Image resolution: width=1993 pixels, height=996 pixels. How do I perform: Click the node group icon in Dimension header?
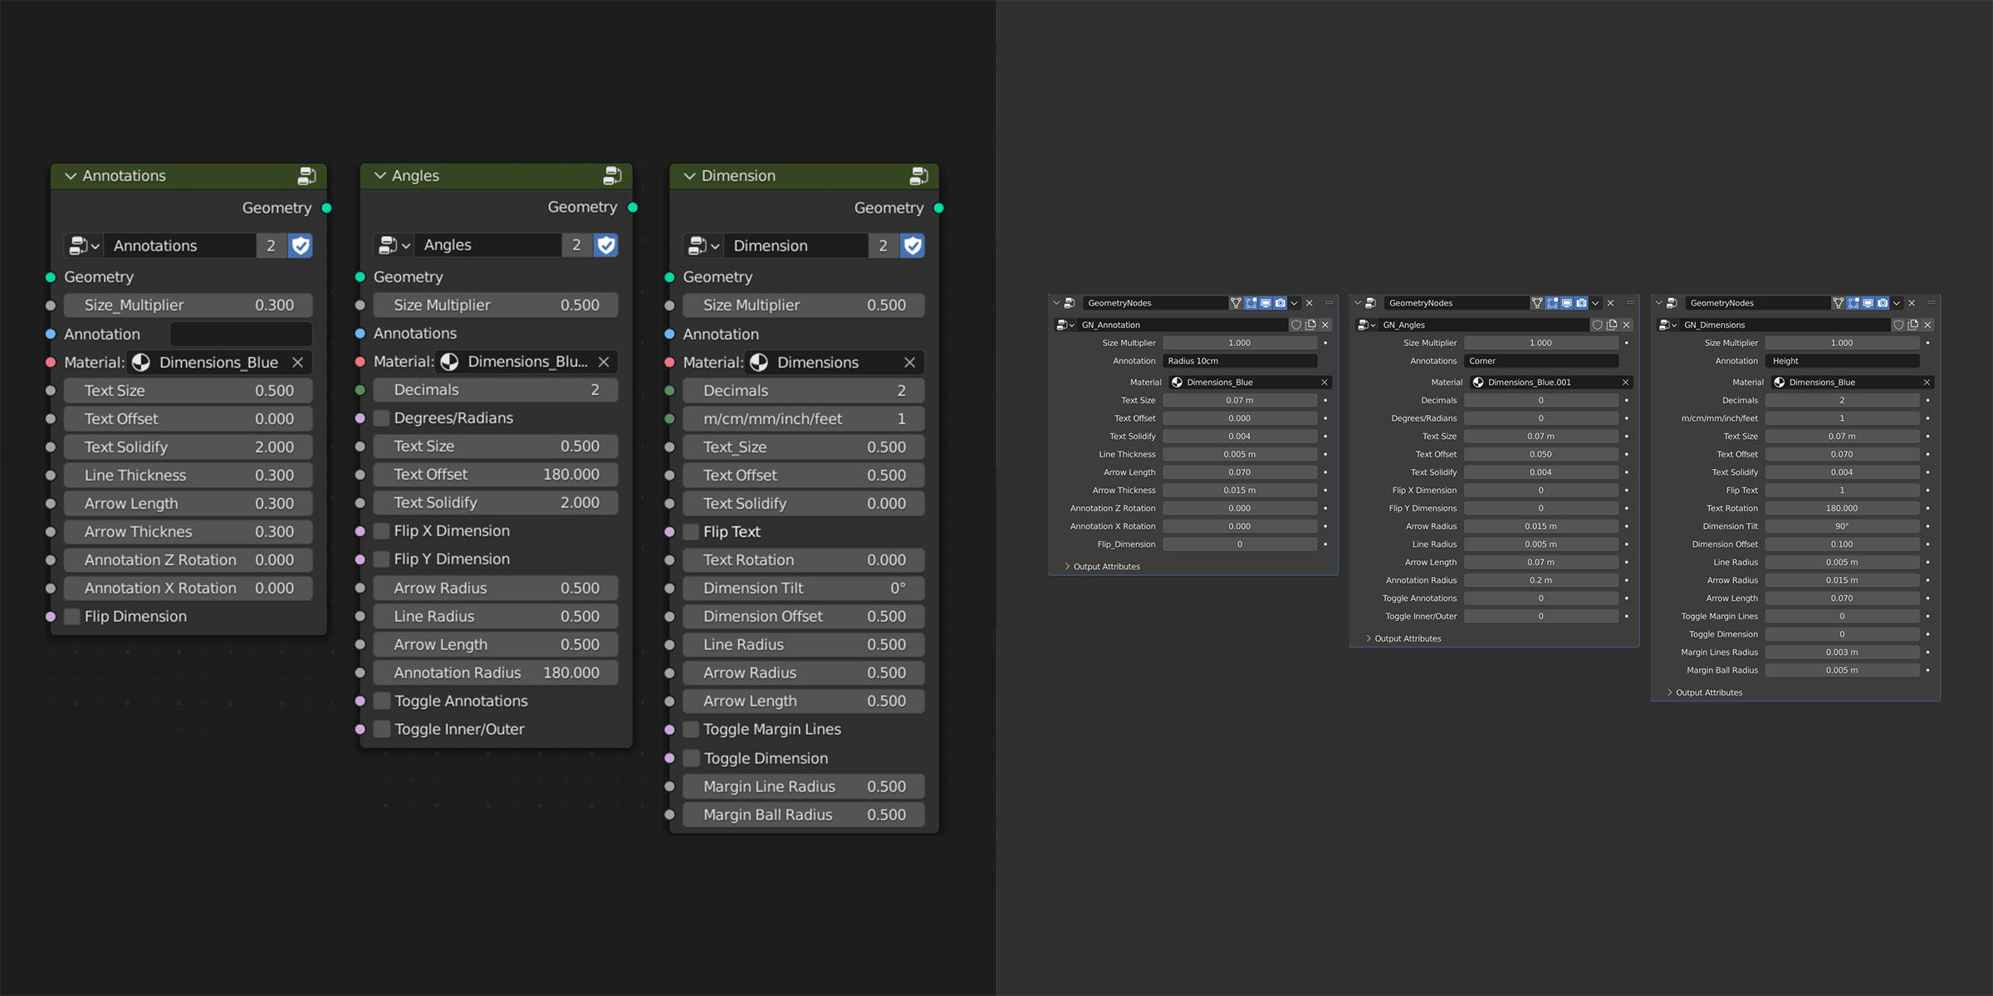click(918, 176)
